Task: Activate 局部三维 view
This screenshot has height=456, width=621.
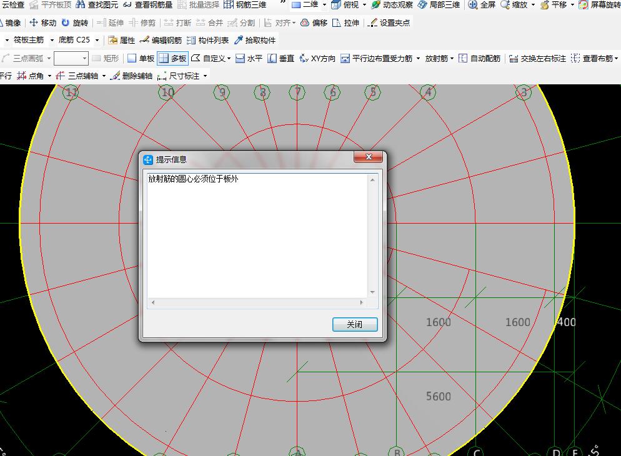Action: tap(439, 4)
